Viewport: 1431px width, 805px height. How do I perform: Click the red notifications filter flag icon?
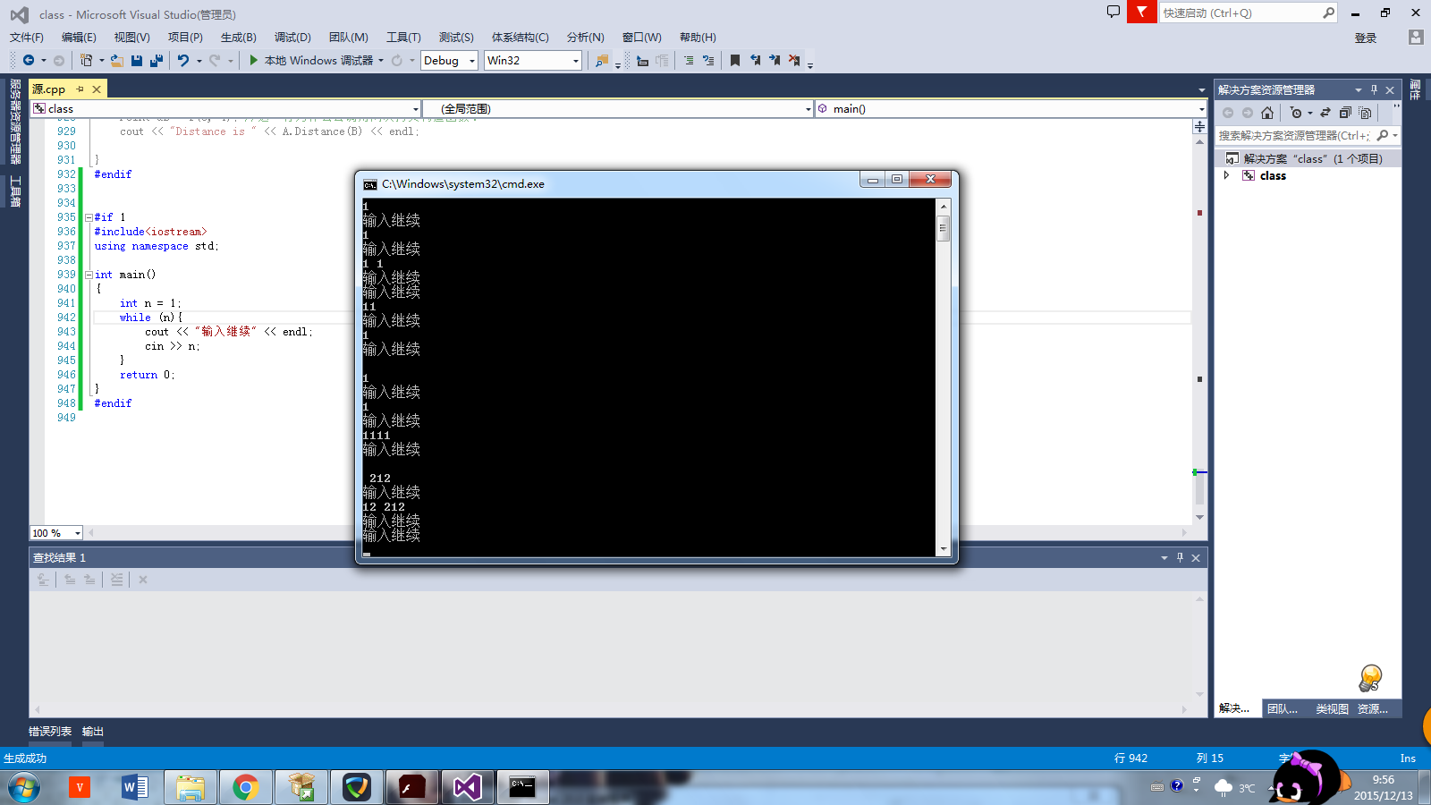point(1141,12)
